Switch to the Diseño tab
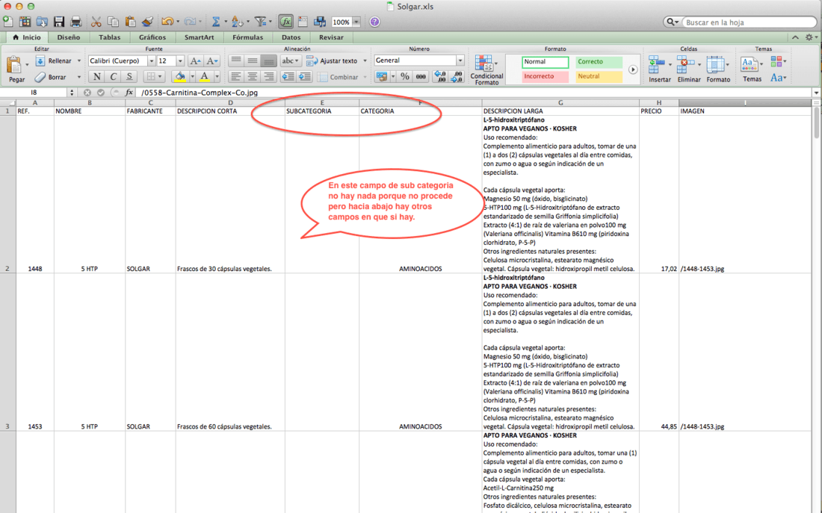The height and width of the screenshot is (513, 822). pos(69,37)
